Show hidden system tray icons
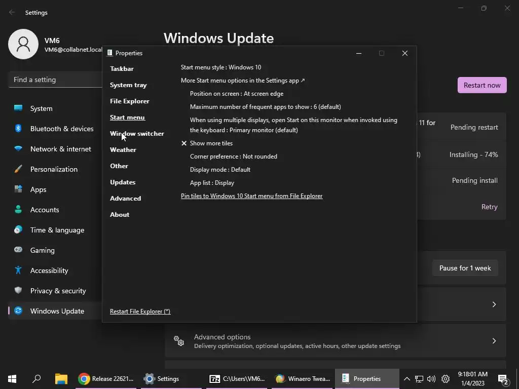The width and height of the screenshot is (519, 389). (x=407, y=379)
